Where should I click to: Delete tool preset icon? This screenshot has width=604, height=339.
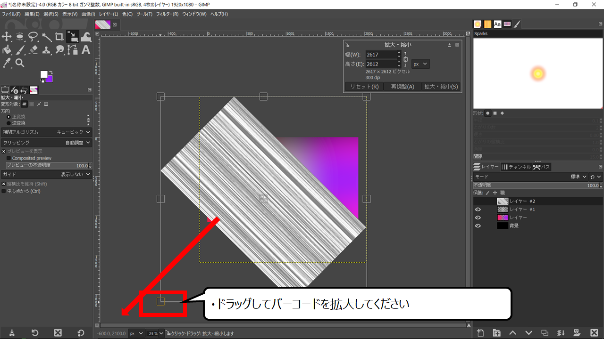point(58,333)
